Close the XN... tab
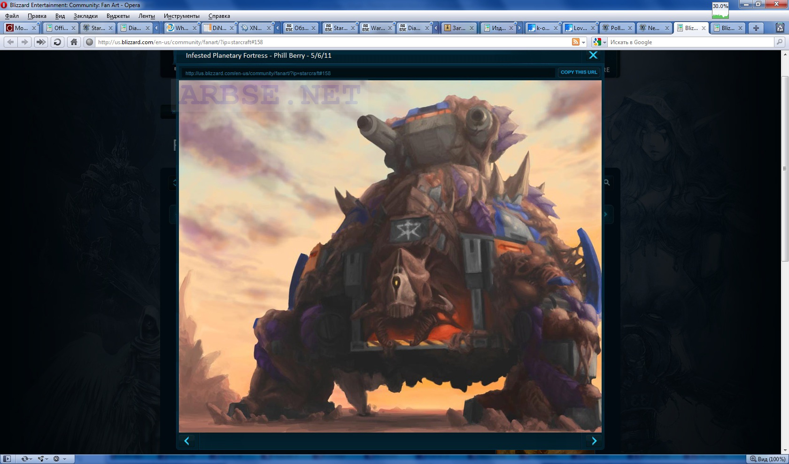The height and width of the screenshot is (464, 789). tap(269, 28)
